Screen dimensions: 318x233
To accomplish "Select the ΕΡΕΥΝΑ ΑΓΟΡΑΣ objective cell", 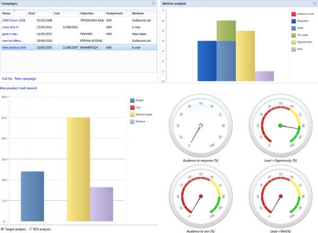I will (x=92, y=41).
